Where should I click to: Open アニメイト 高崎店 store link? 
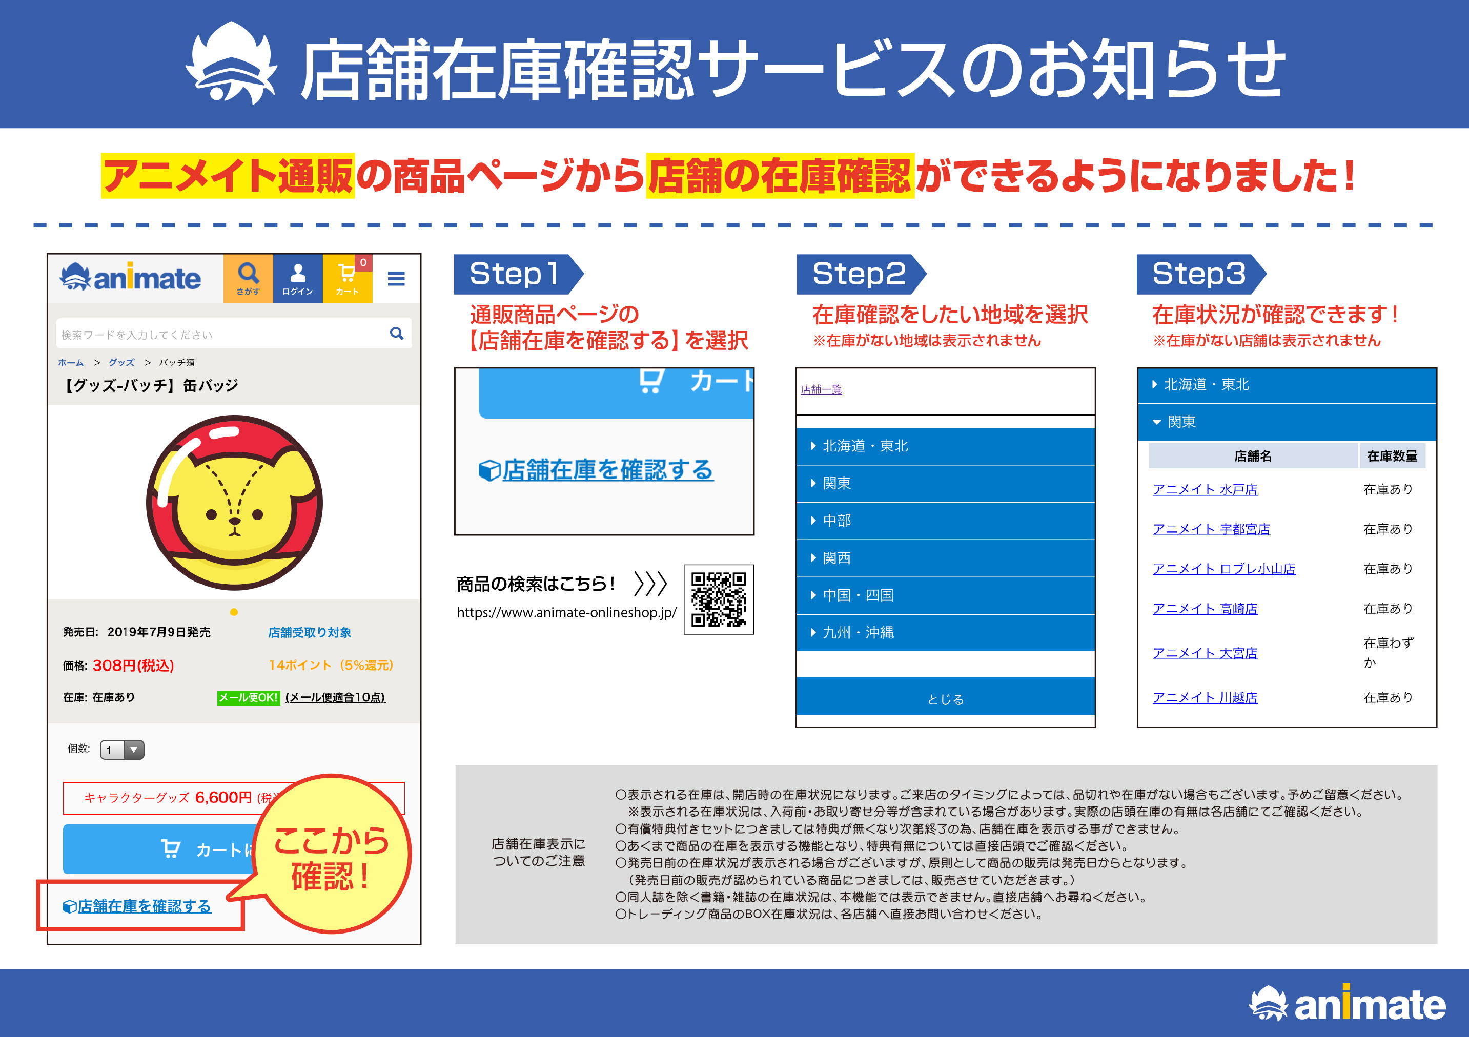1205,608
